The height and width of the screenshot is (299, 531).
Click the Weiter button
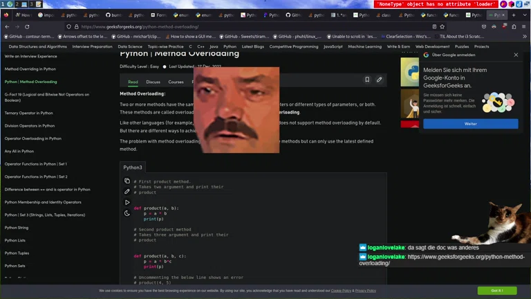click(470, 124)
